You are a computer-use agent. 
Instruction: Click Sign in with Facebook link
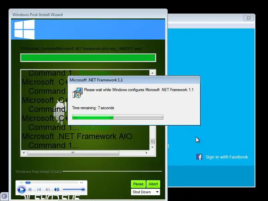tap(227, 157)
